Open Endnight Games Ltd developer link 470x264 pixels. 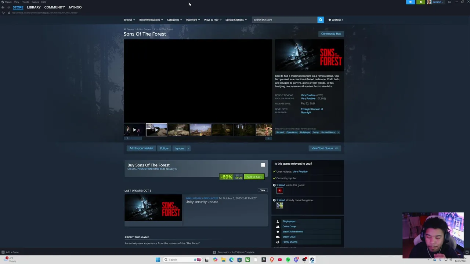(x=312, y=109)
